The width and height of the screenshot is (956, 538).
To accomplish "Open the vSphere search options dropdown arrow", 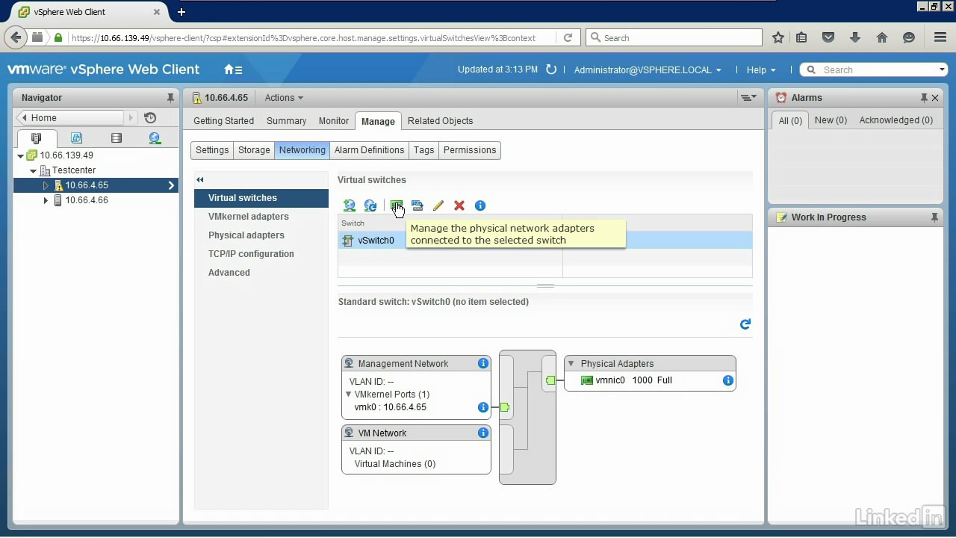I will (942, 69).
